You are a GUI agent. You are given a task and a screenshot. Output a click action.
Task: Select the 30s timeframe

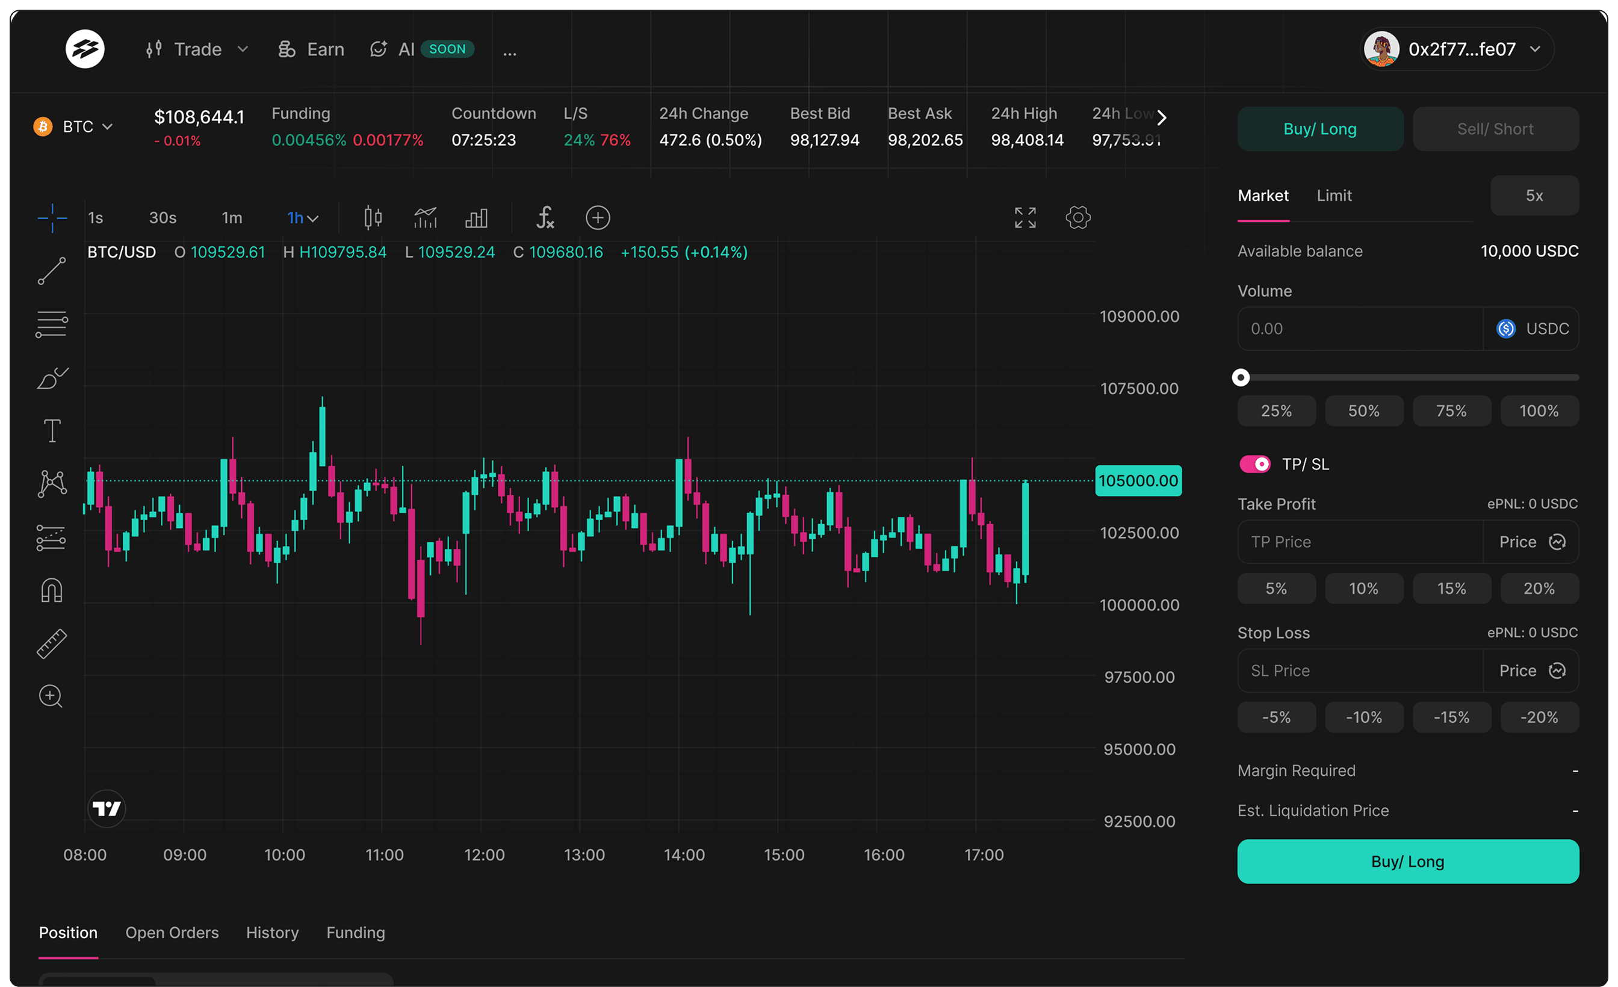[x=162, y=217]
